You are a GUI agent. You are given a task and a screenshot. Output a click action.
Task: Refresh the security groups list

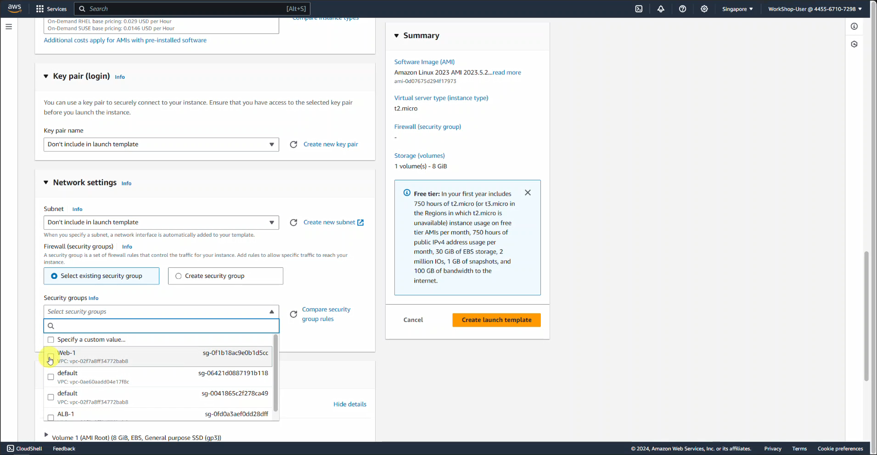click(293, 314)
